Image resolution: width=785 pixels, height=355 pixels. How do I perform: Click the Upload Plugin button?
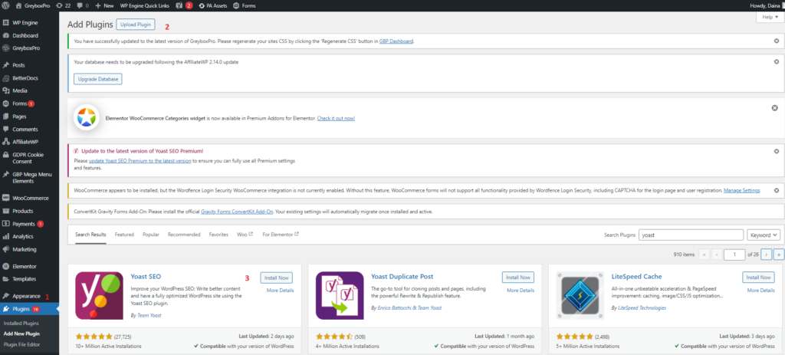[x=136, y=24]
